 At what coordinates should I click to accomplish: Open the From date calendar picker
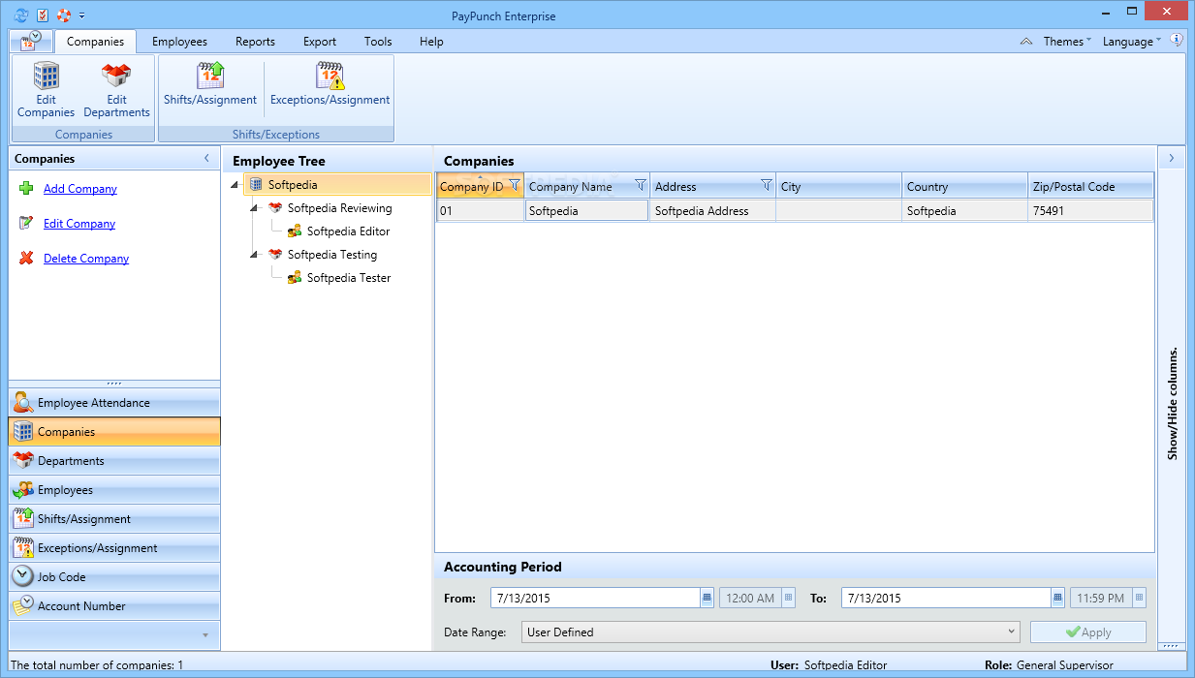click(708, 598)
